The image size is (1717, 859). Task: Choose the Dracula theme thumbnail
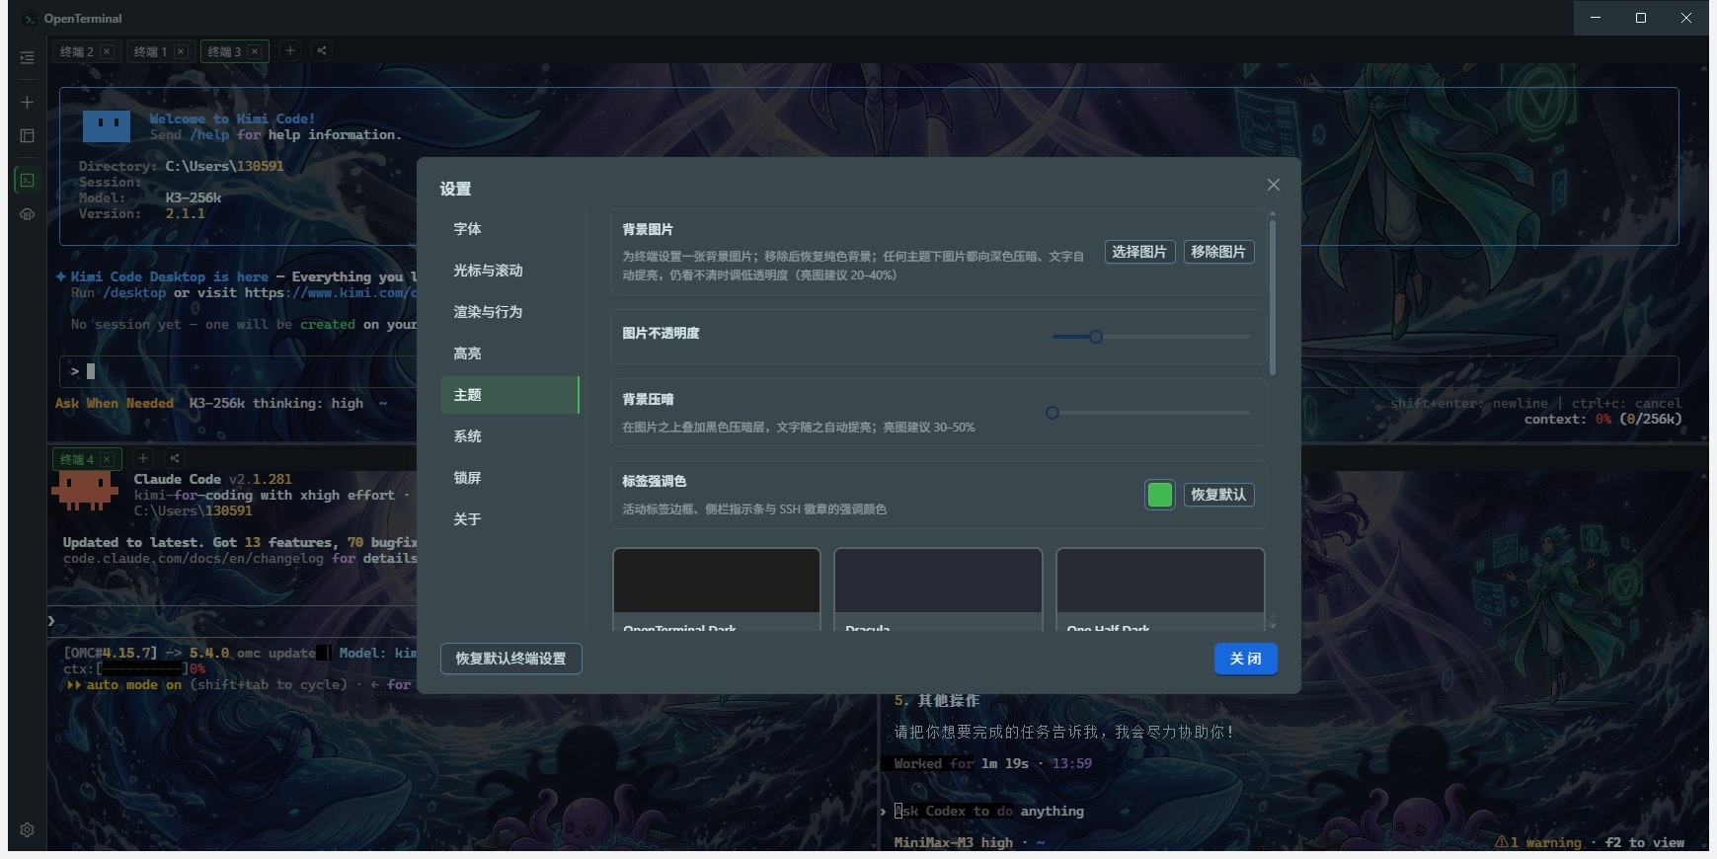pyautogui.click(x=938, y=589)
